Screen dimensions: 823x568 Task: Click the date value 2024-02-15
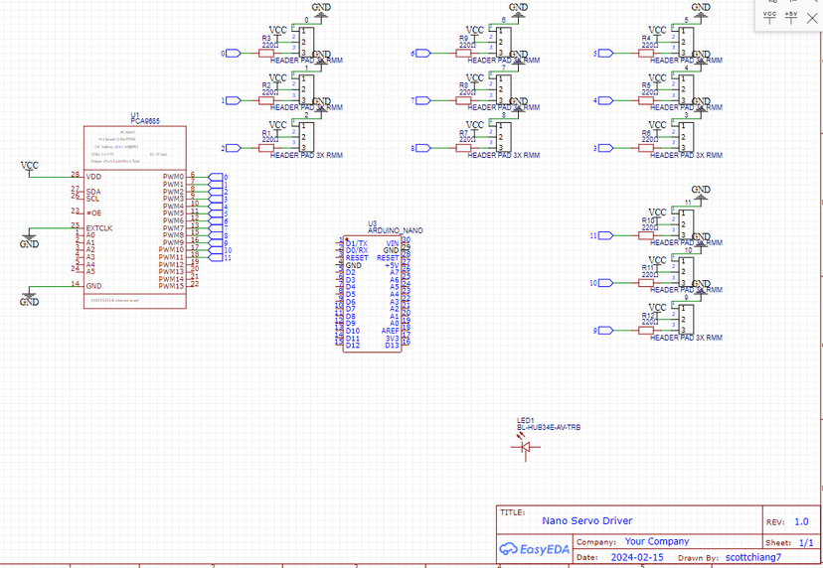pos(637,558)
